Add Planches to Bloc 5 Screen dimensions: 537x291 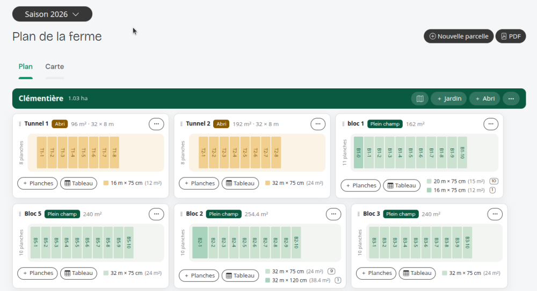[38, 273]
